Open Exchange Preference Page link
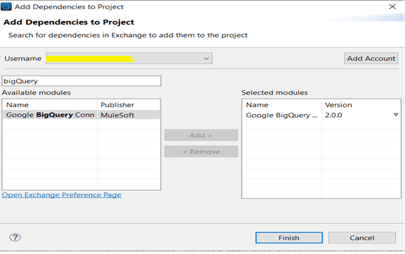The width and height of the screenshot is (405, 254). pyautogui.click(x=62, y=195)
